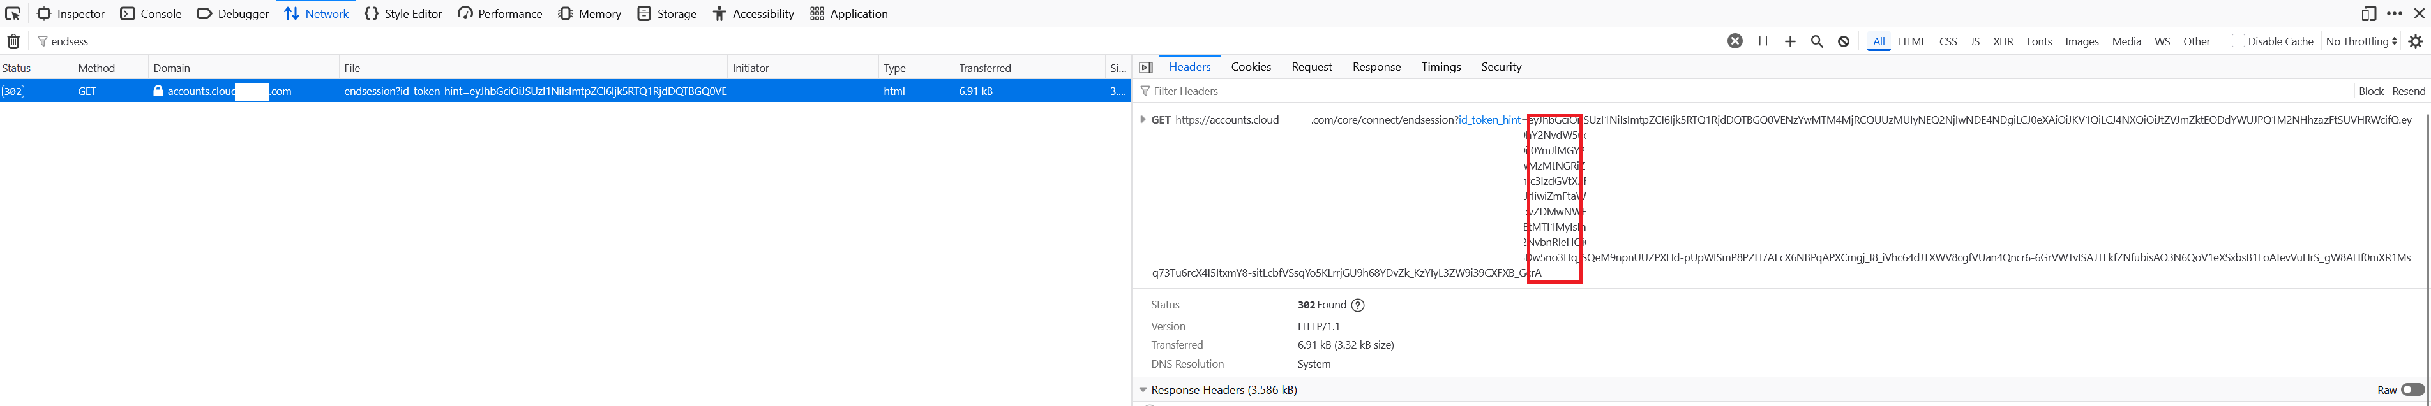
Task: Toggle Raw response headers switch
Action: click(2412, 390)
